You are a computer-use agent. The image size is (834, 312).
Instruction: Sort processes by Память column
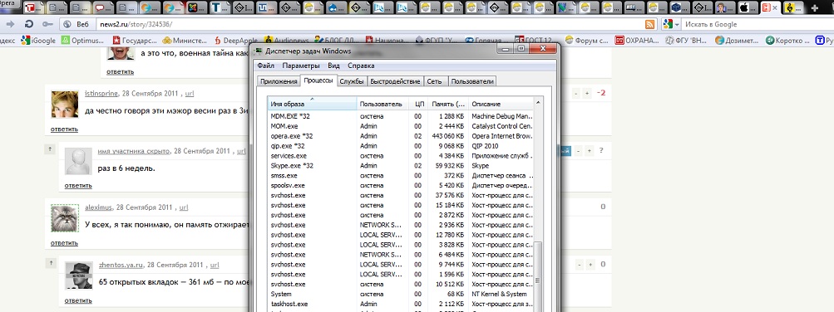(448, 104)
